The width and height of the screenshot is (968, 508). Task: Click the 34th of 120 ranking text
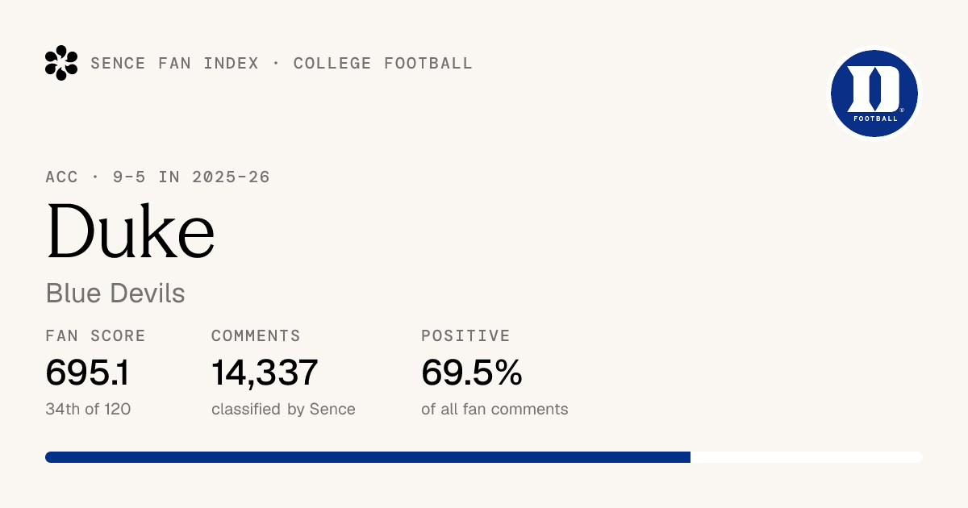tap(89, 410)
